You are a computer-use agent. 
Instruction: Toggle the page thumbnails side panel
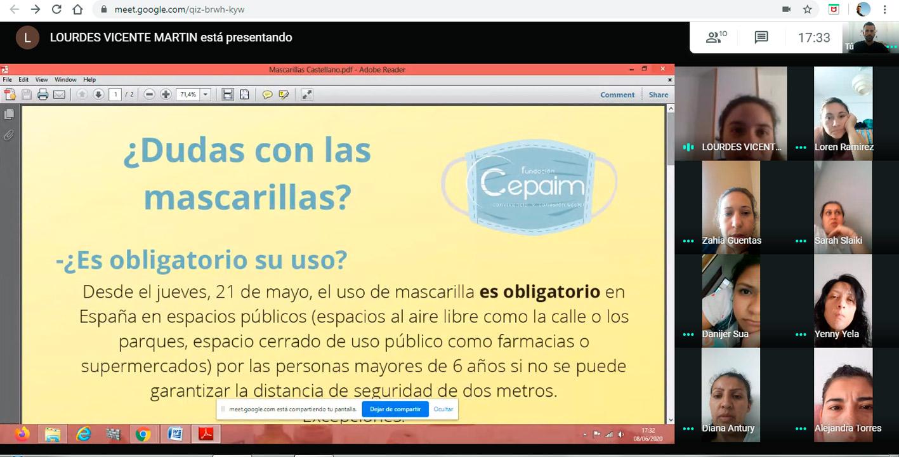[9, 115]
